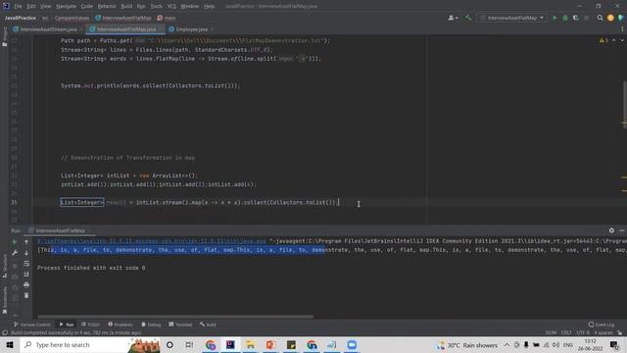This screenshot has width=627, height=353.
Task: Open Problems tool window
Action: 121,325
